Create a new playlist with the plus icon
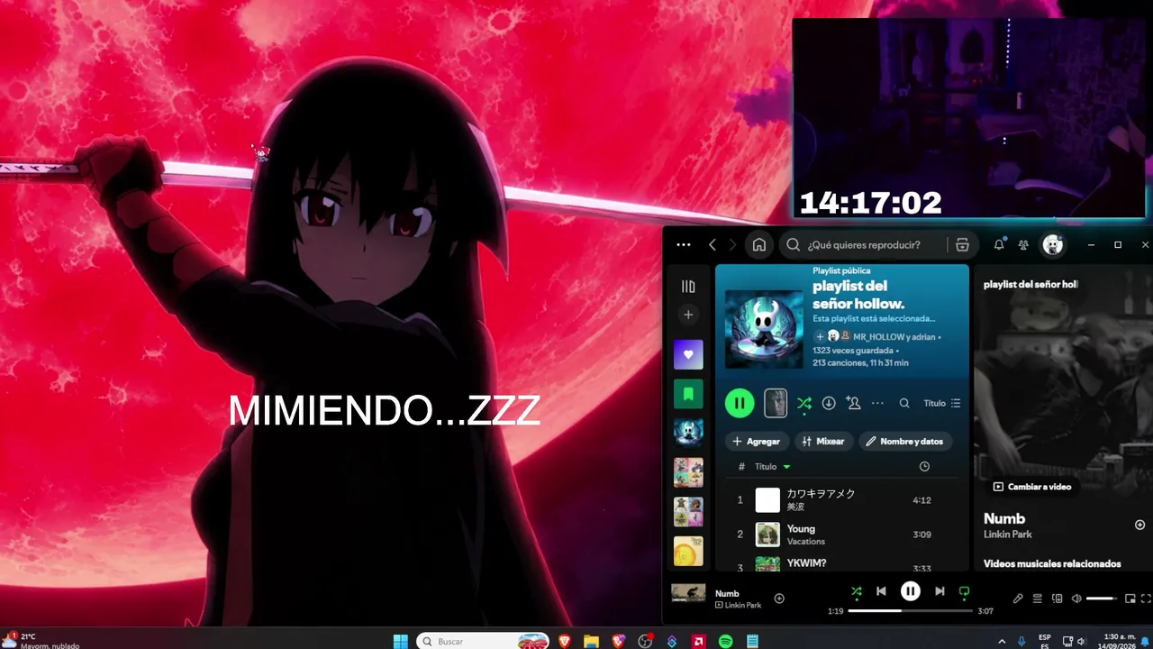This screenshot has width=1153, height=649. [x=688, y=315]
